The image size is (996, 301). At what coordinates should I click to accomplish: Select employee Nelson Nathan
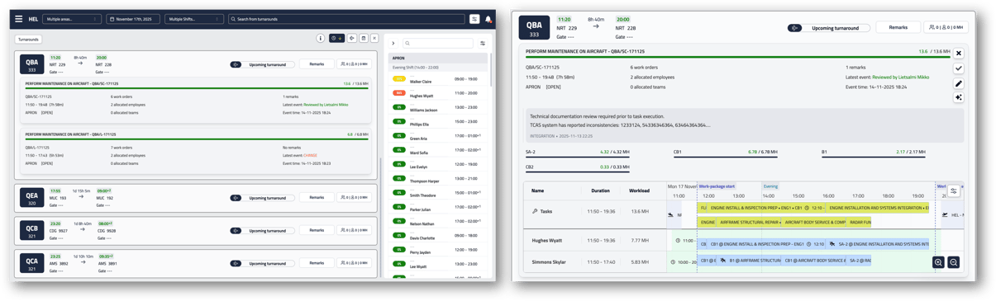click(x=439, y=222)
